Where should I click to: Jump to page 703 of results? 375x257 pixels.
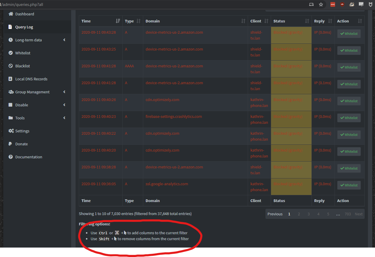348,214
